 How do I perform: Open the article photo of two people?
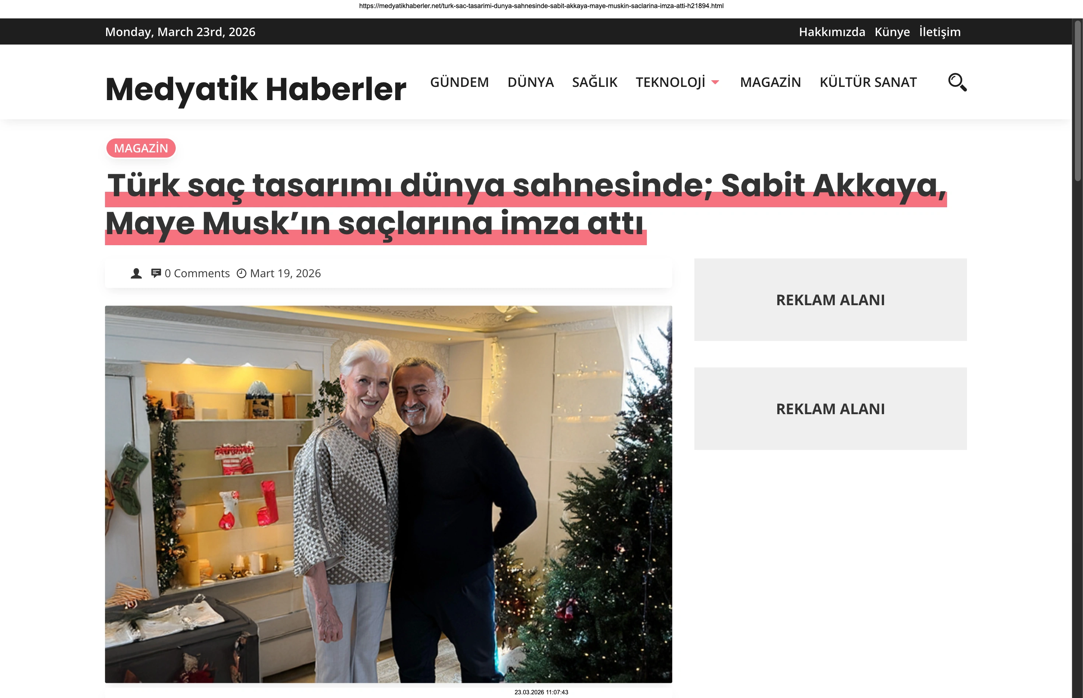(389, 494)
